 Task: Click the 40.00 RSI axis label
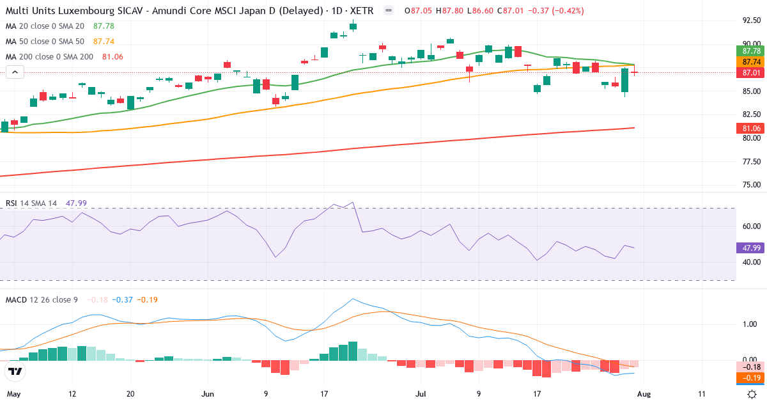pos(752,262)
